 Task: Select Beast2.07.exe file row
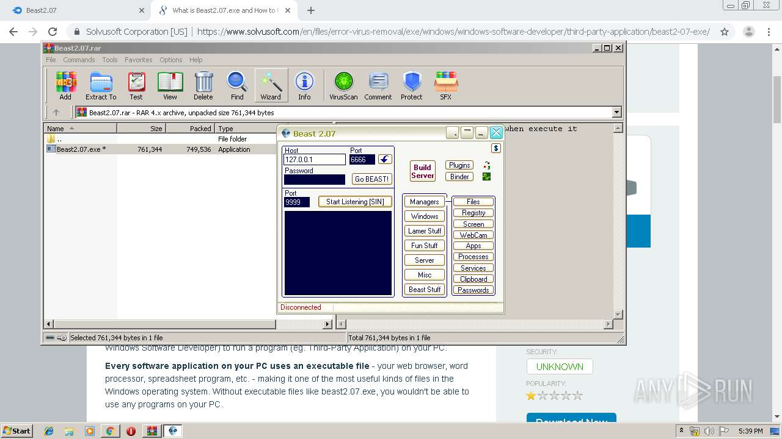click(x=161, y=149)
